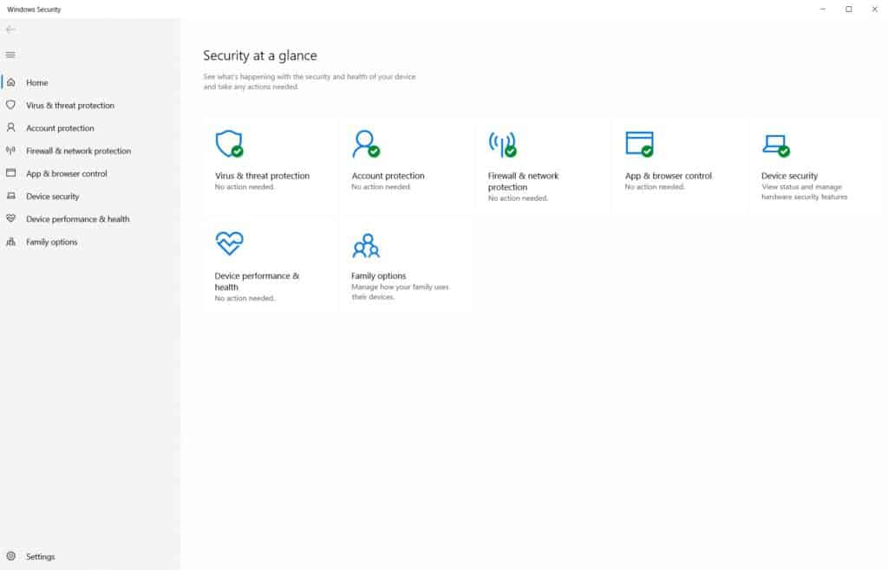
Task: Select Home in the sidebar
Action: tap(90, 82)
